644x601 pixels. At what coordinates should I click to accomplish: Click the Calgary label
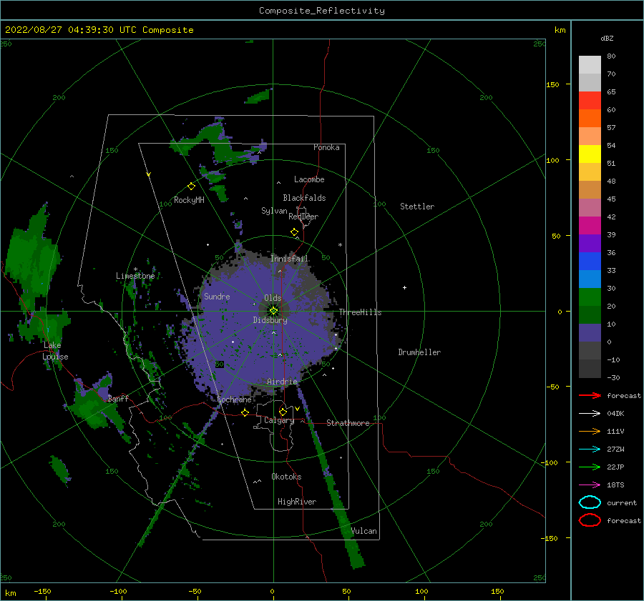(279, 420)
